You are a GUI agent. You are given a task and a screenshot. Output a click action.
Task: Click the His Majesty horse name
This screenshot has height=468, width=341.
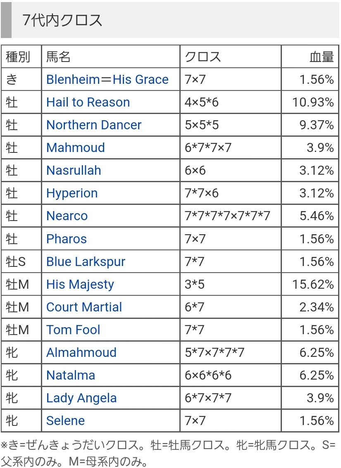(80, 285)
